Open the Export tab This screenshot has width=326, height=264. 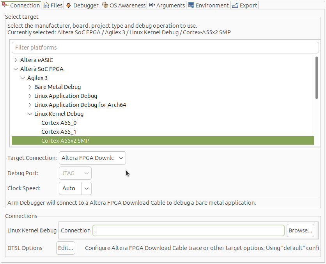point(244,5)
